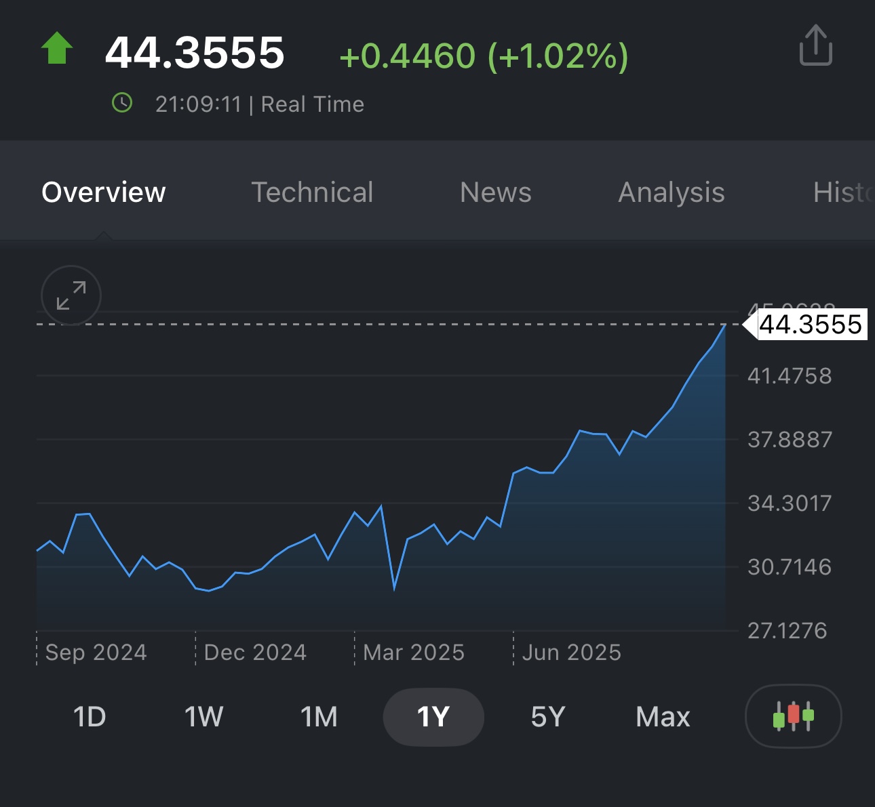
Task: Go to the Analysis tab
Action: click(x=672, y=192)
